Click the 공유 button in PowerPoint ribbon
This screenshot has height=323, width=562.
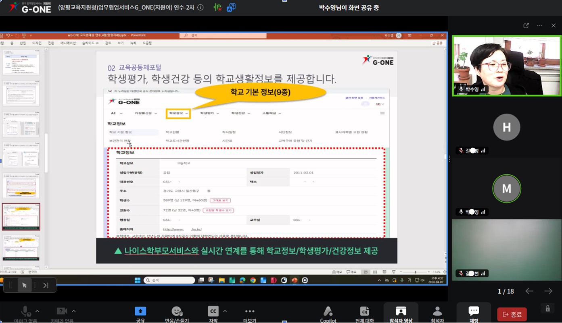(x=437, y=43)
